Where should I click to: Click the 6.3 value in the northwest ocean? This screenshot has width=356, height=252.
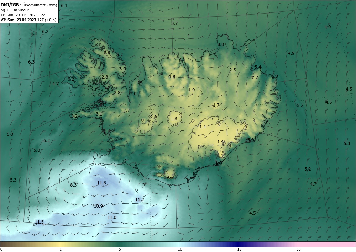tap(31, 62)
